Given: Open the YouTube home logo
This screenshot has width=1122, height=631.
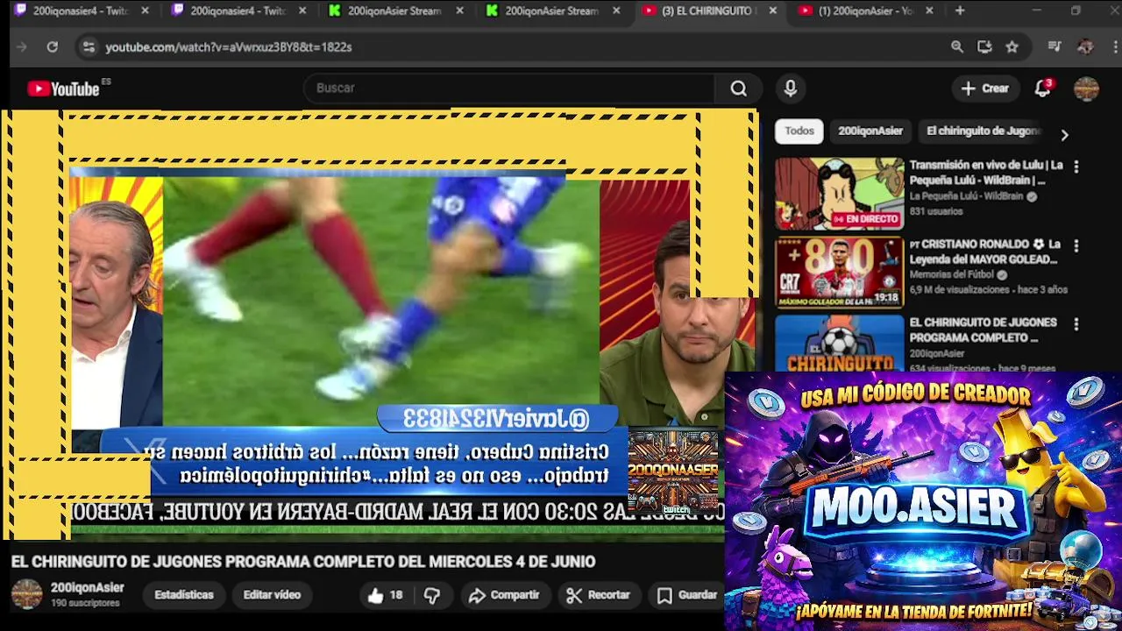Looking at the screenshot, I should click(63, 89).
